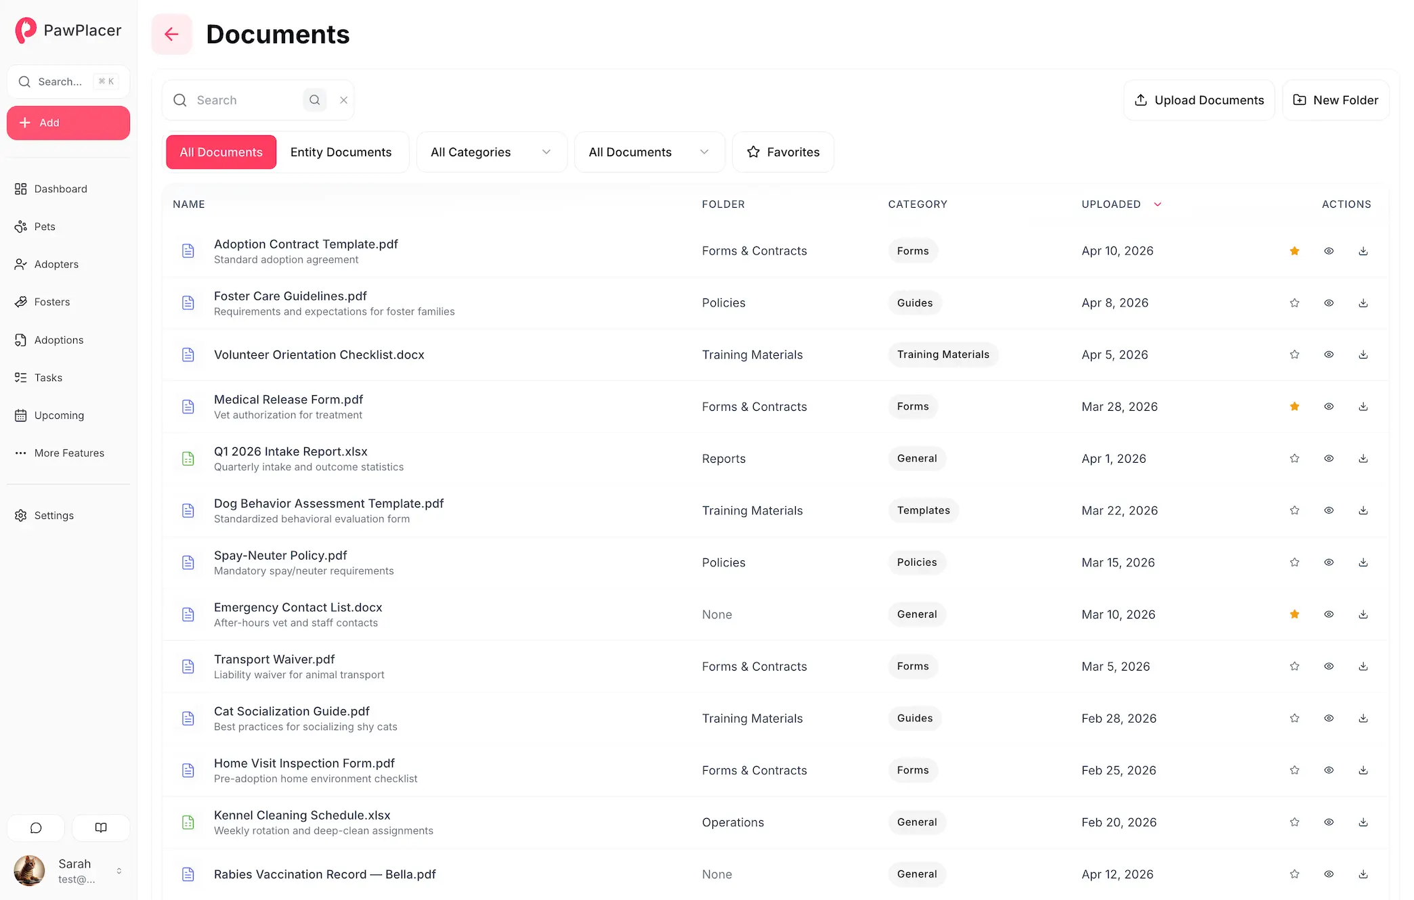Open the All Categories dropdown
Viewport: 1414px width, 900px height.
(491, 152)
